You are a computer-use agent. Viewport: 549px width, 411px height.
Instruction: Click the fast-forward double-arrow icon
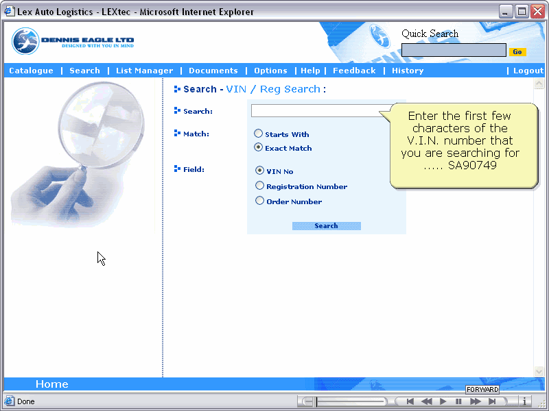[475, 401]
